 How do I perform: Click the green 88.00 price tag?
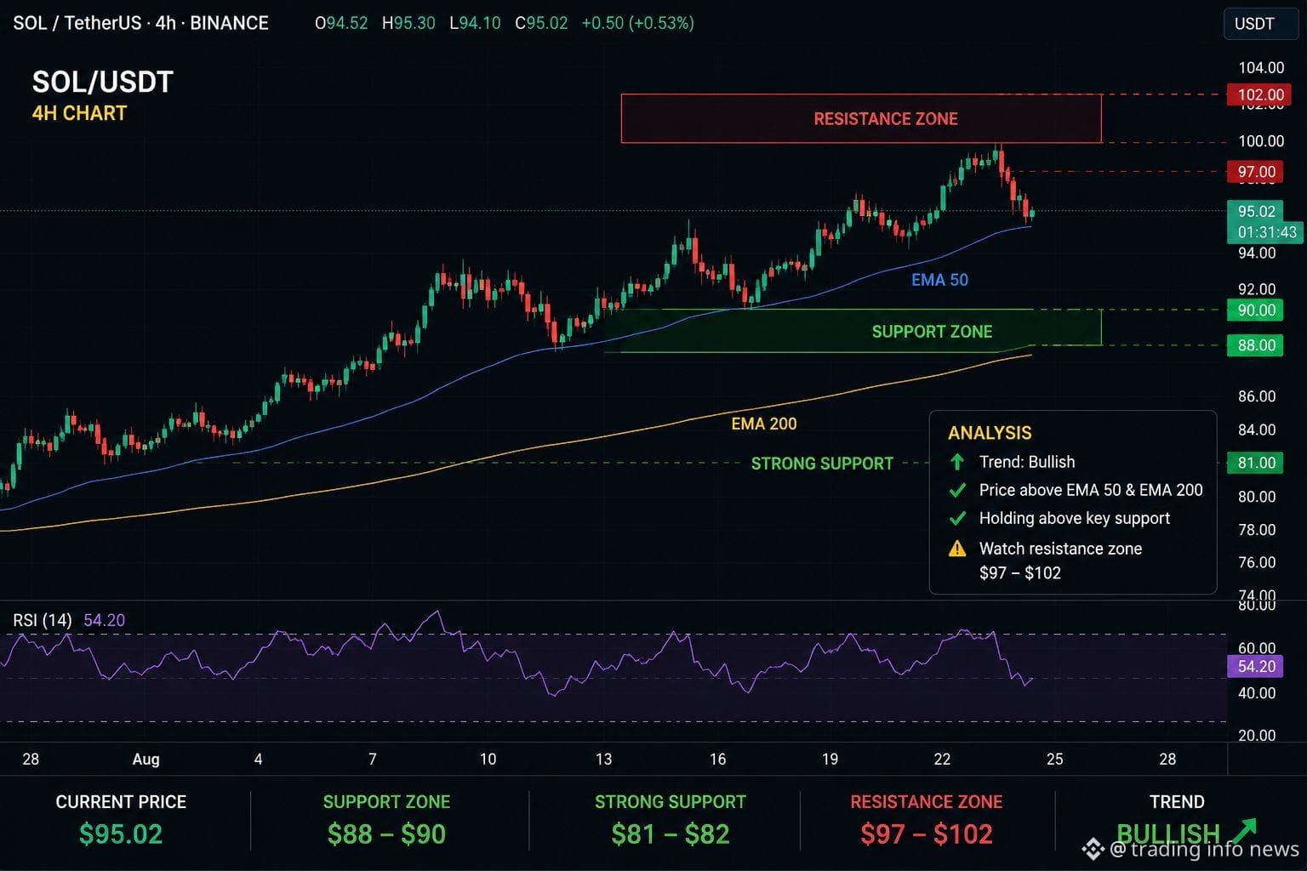tap(1256, 345)
